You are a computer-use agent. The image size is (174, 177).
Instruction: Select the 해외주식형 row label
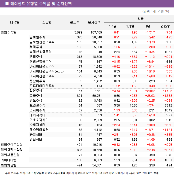[9, 33]
